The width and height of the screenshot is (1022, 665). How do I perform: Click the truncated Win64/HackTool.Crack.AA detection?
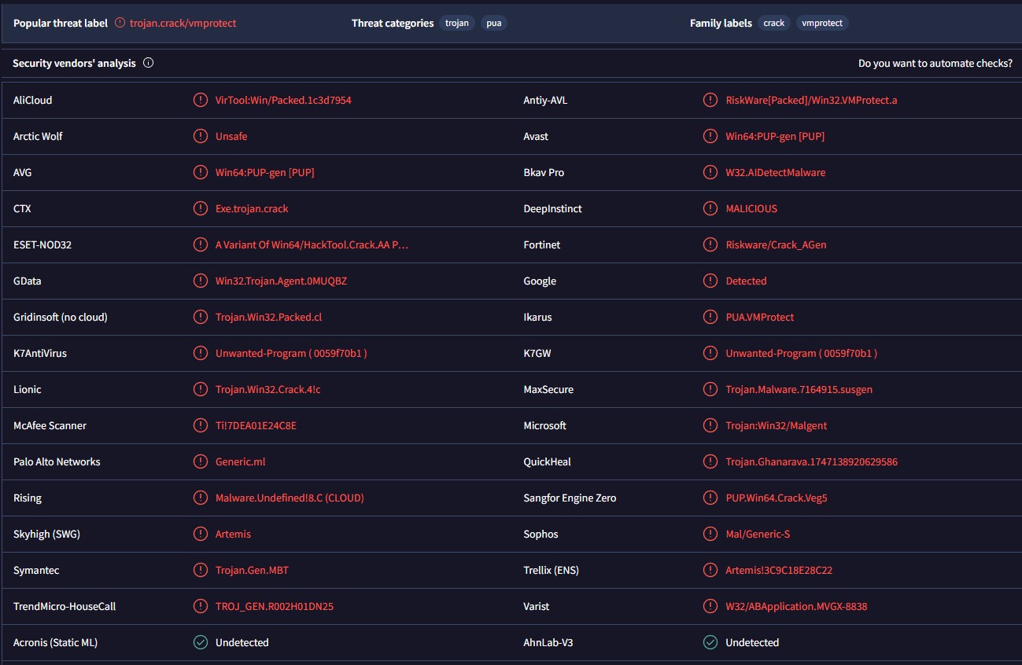click(x=312, y=244)
